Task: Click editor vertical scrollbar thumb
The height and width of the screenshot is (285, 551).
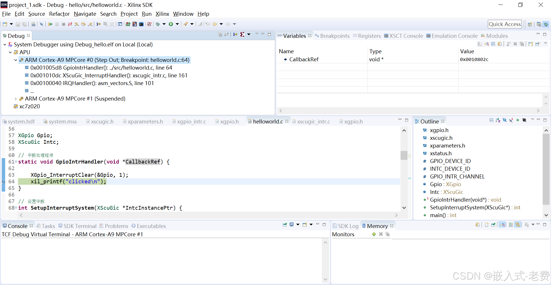Action: [x=404, y=155]
